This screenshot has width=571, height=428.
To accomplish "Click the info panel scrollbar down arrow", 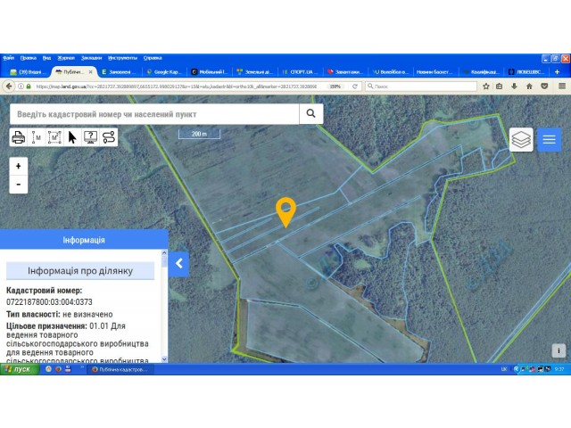I will (x=164, y=359).
